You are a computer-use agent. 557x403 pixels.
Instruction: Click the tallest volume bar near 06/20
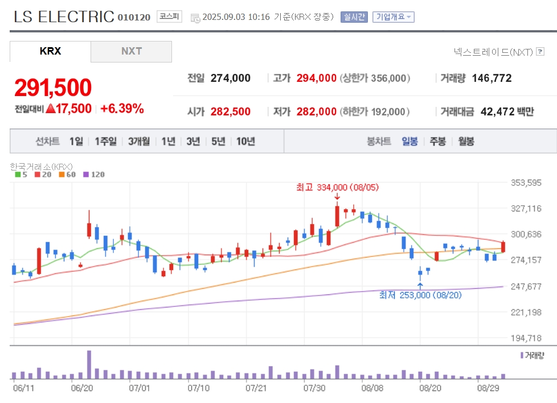pyautogui.click(x=89, y=365)
